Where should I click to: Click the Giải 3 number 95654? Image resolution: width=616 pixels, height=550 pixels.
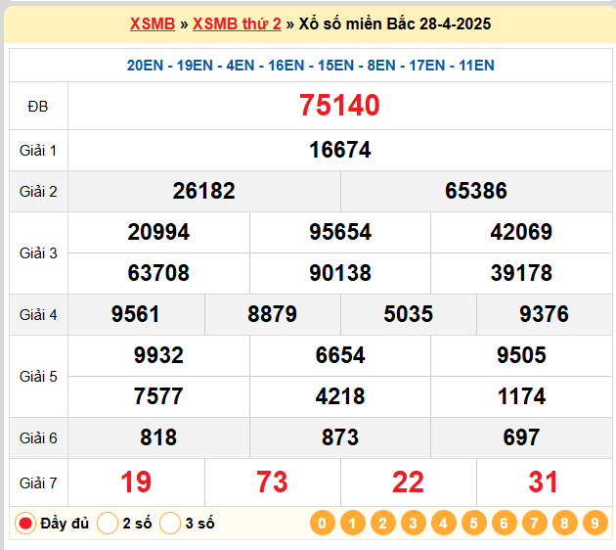pyautogui.click(x=340, y=232)
